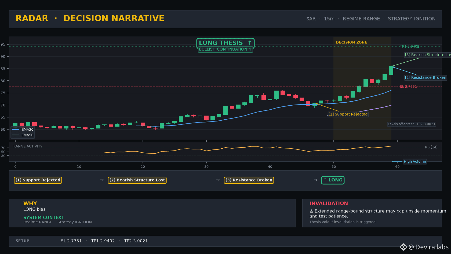Click the [2] Bearish Structure Lost step box

pyautogui.click(x=137, y=180)
